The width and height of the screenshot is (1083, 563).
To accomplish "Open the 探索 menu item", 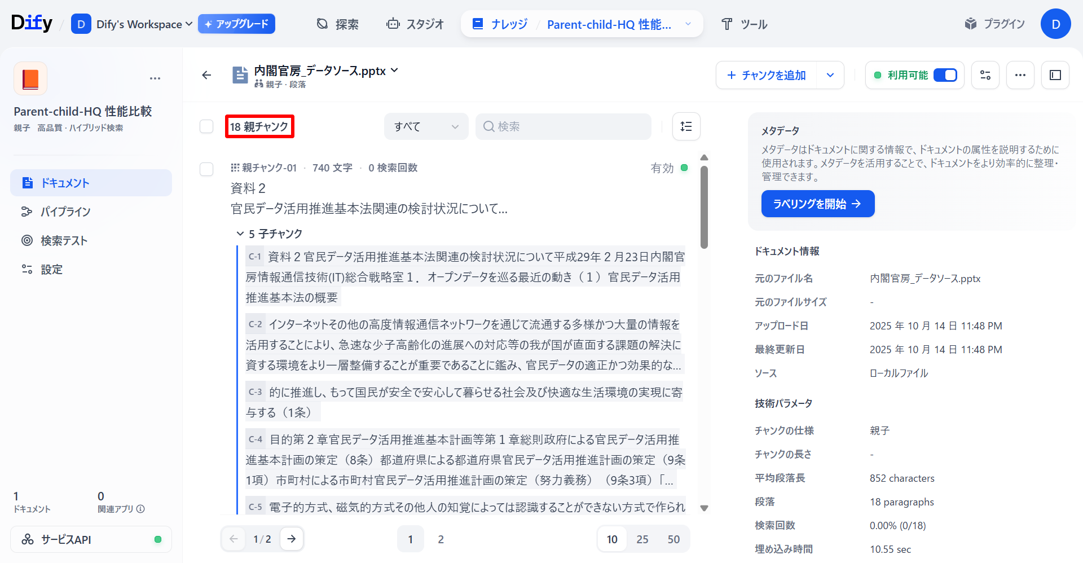I will tap(337, 24).
